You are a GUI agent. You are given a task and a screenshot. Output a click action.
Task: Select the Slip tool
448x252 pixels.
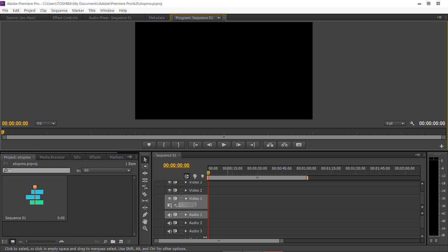(x=145, y=201)
